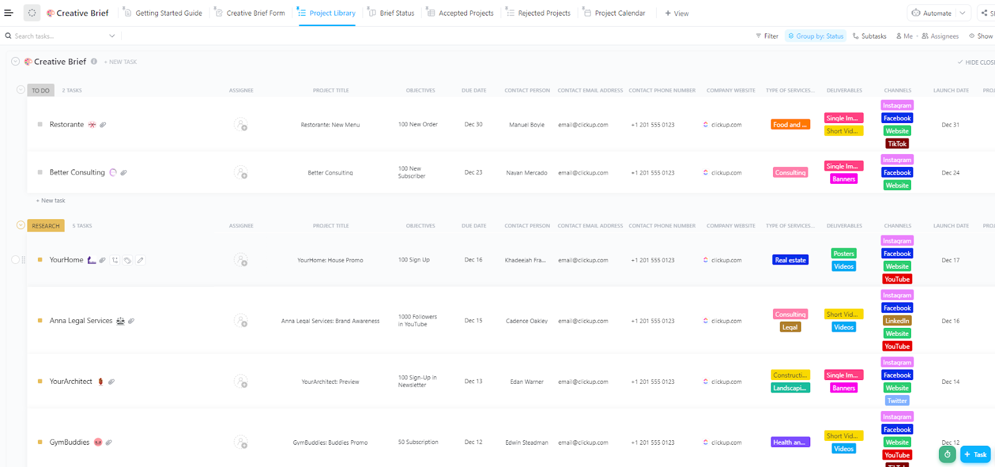
Task: Open the search tasks dropdown chevron
Action: click(112, 36)
